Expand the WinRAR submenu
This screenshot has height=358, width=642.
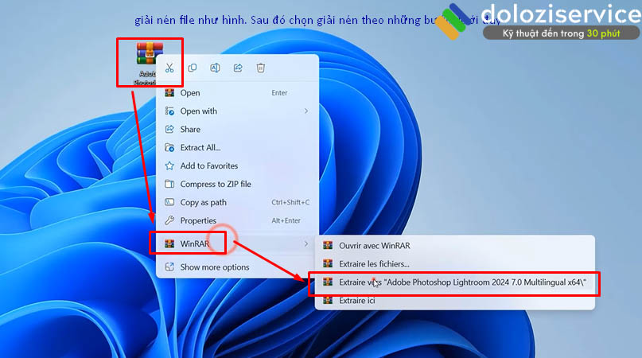[238, 243]
